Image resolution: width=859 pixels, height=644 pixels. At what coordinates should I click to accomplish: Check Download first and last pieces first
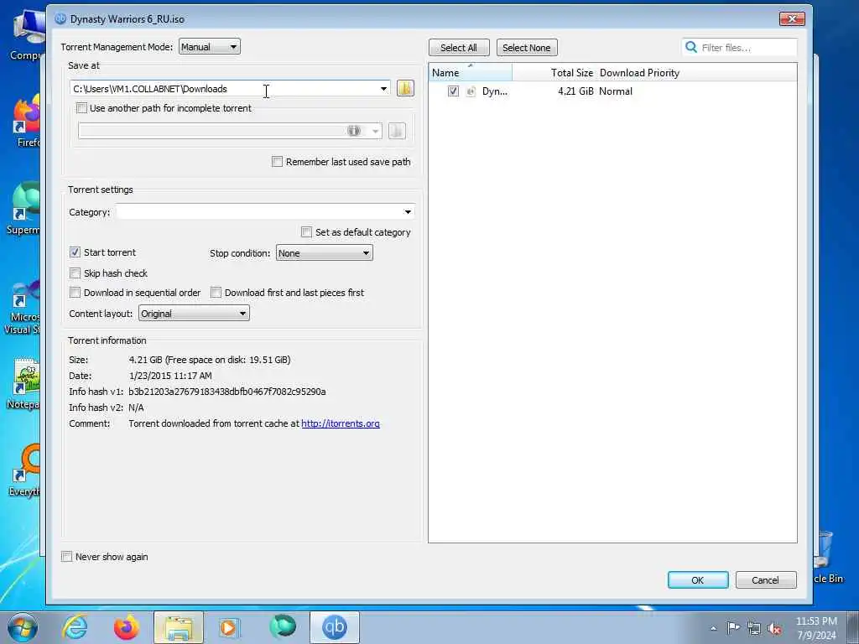click(216, 293)
